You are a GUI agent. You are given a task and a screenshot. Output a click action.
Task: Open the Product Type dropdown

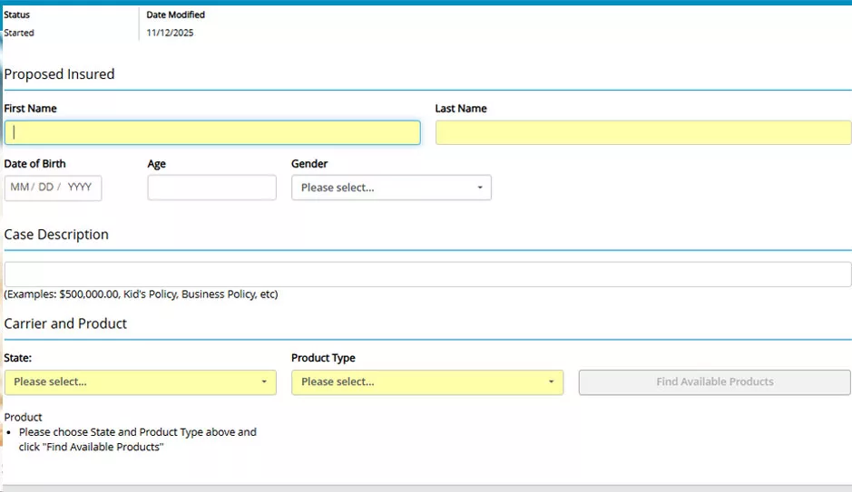click(427, 382)
